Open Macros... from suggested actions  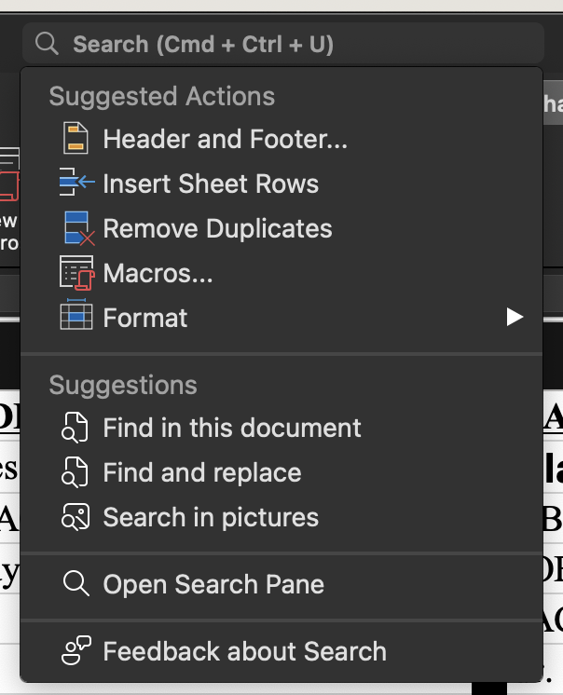click(x=158, y=273)
